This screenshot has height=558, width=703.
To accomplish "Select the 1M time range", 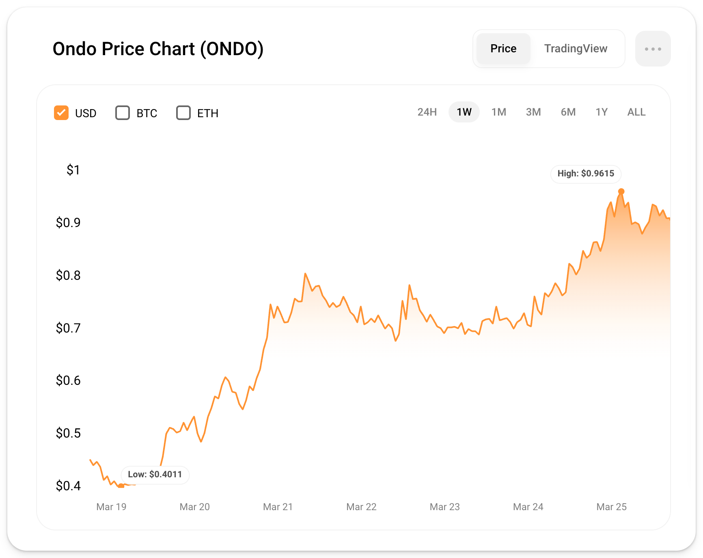I will [498, 112].
